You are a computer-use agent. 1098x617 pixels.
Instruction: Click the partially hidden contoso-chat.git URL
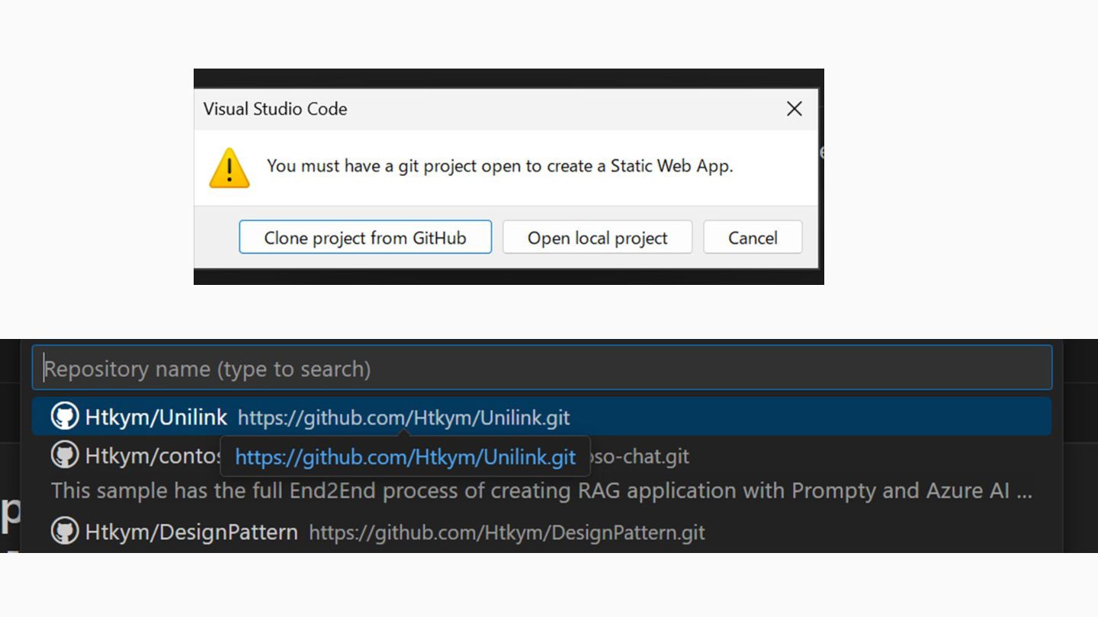(x=640, y=457)
